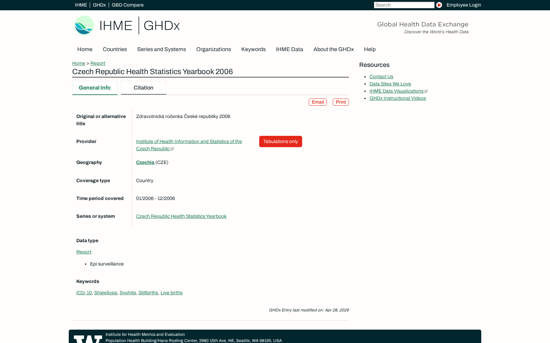
Task: Click the GHDx Entry last modified date text
Action: click(x=309, y=310)
